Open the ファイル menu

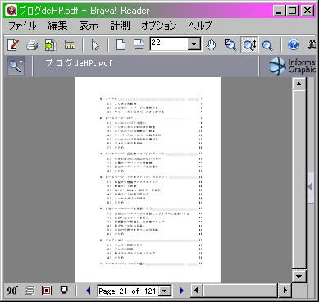(x=22, y=25)
